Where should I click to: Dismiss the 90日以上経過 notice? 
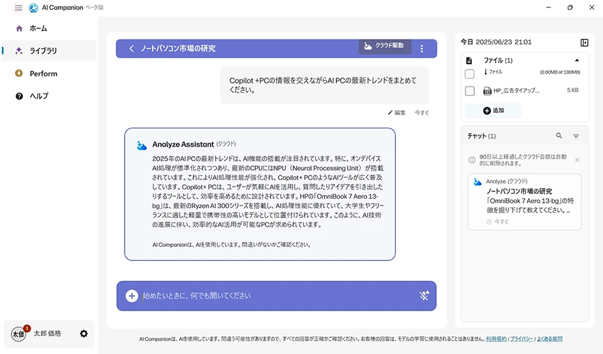[x=578, y=160]
